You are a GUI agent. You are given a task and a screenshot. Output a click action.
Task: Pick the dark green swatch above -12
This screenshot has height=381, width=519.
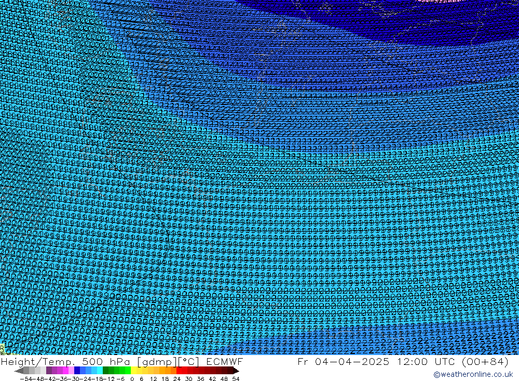point(105,371)
